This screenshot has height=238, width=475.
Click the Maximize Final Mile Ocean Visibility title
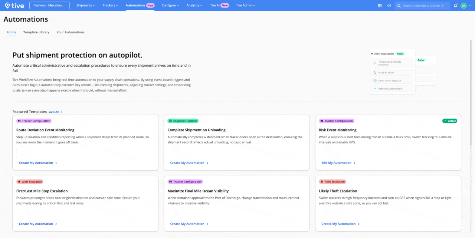click(198, 191)
